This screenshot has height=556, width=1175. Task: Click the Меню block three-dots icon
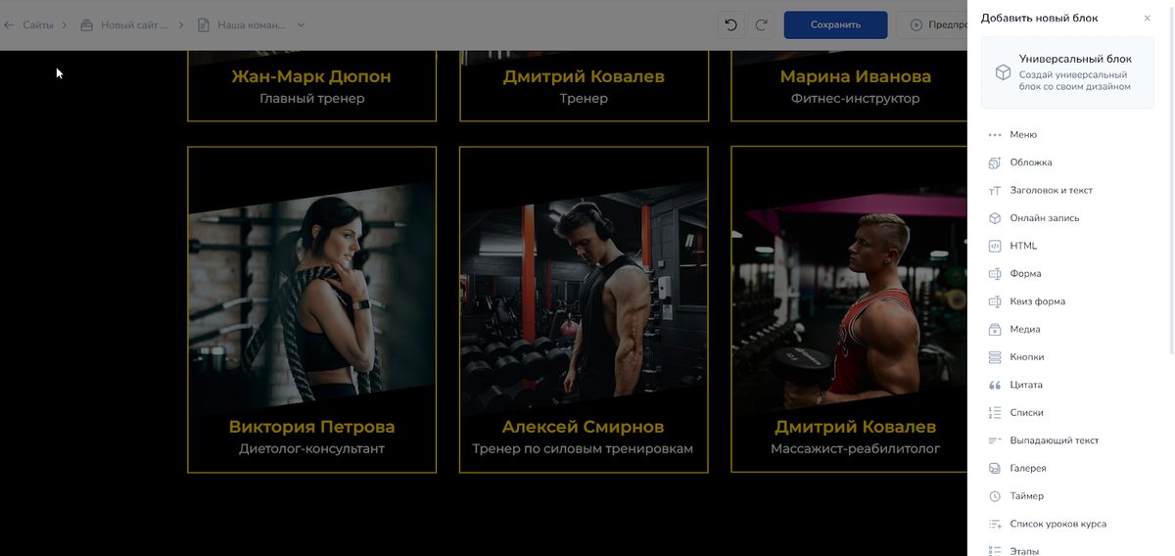995,135
